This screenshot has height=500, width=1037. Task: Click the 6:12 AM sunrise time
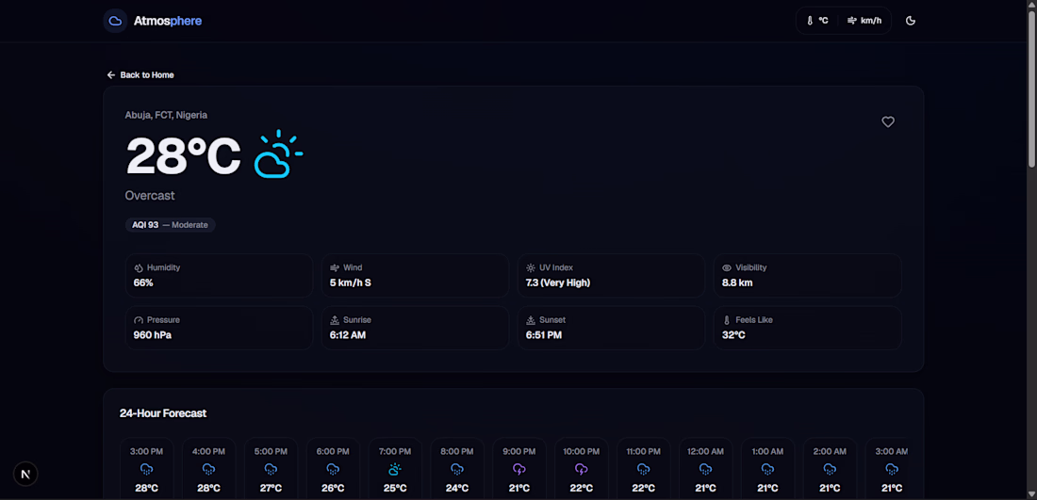pos(348,335)
